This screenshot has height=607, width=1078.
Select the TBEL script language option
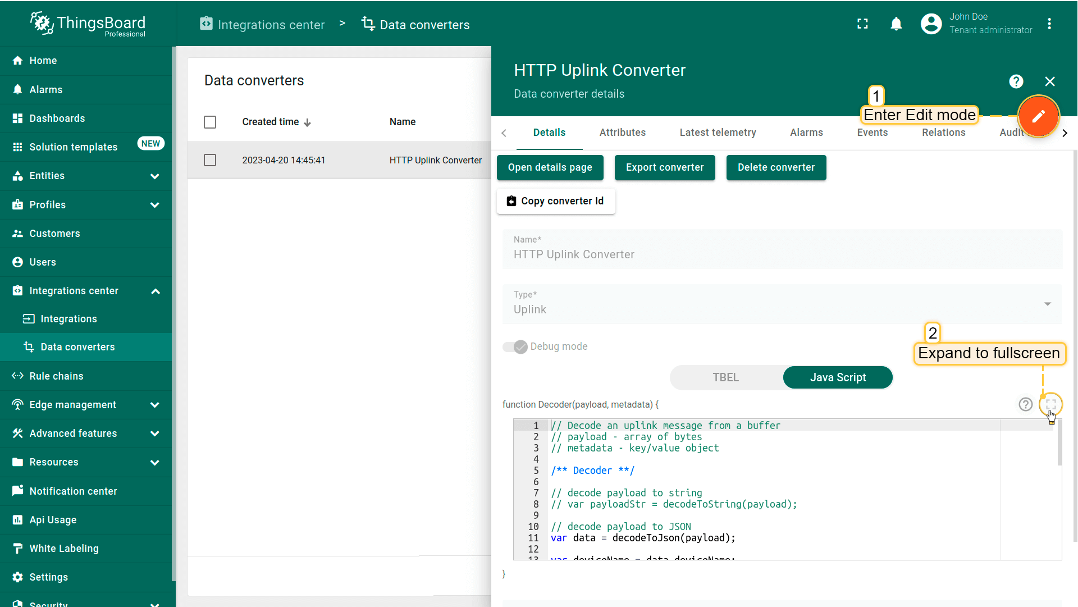point(725,377)
